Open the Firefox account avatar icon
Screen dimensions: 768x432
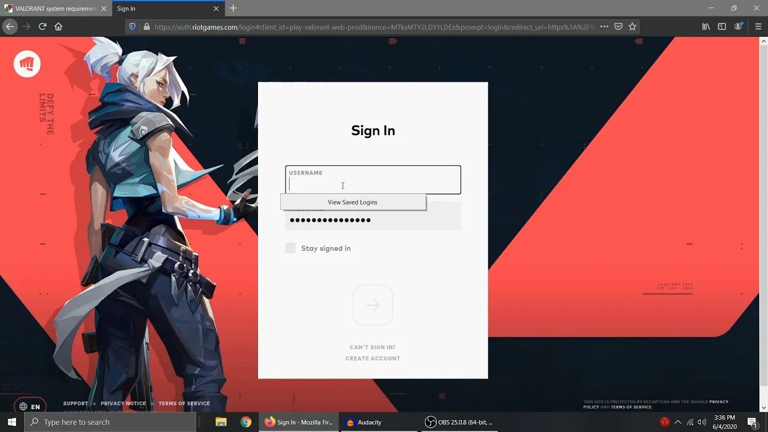(x=739, y=26)
